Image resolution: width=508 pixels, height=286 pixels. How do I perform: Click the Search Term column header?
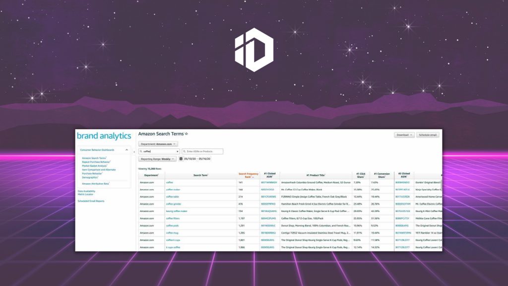click(x=200, y=175)
